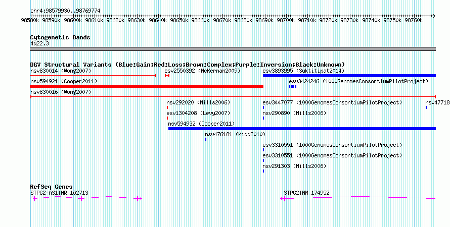The height and width of the screenshot is (227, 450).
Task: Select the nsv476181 (Kidd2010) label
Action: pos(235,135)
